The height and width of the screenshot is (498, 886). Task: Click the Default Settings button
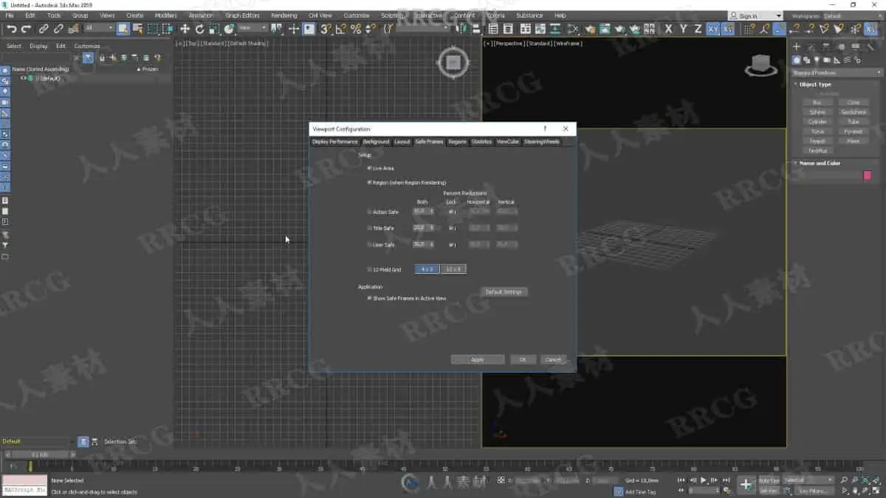[x=504, y=292]
